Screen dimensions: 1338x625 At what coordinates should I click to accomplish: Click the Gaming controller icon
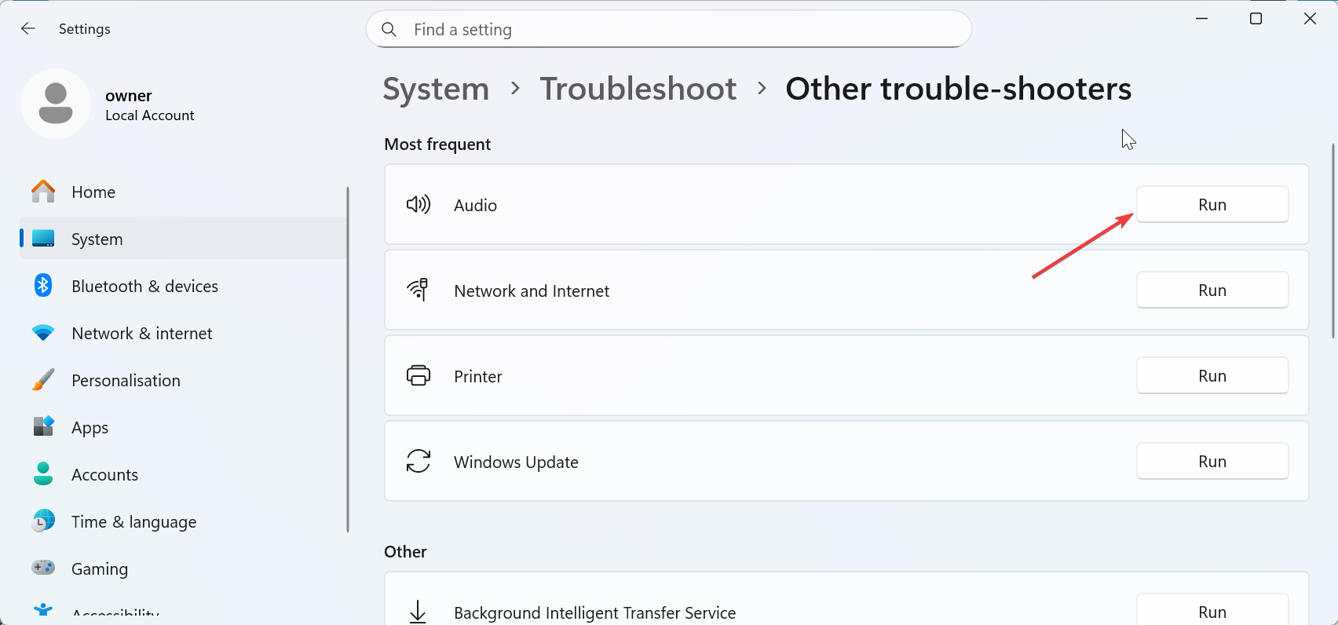coord(43,568)
